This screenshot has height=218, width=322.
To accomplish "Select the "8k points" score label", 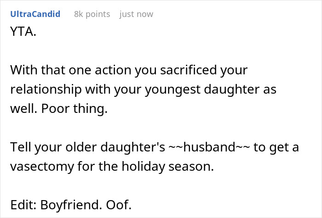I will (92, 14).
